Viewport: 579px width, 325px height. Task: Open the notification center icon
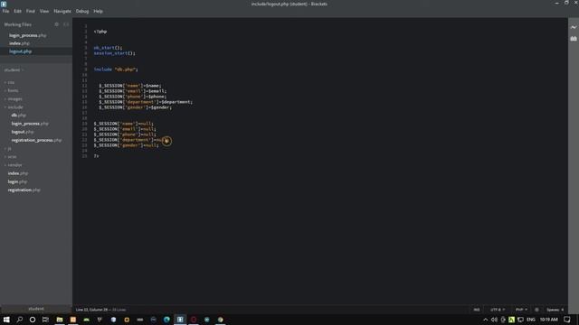567,320
